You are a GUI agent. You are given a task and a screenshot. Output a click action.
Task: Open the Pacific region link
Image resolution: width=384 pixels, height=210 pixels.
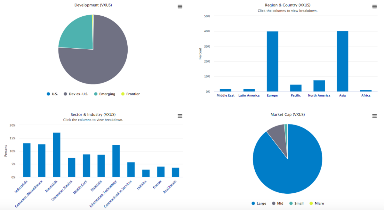[296, 95]
